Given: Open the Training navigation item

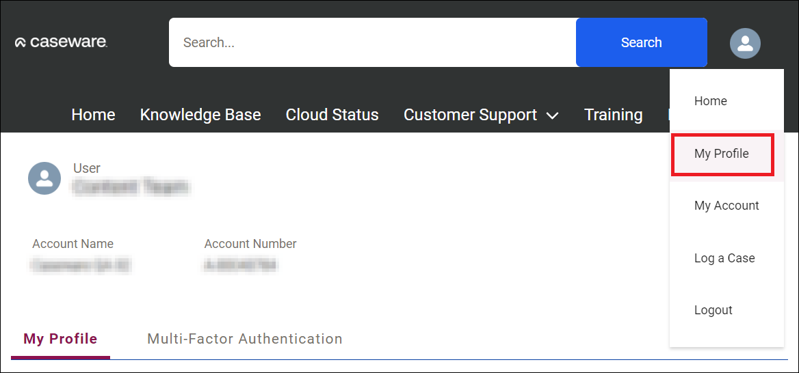Looking at the screenshot, I should pyautogui.click(x=613, y=115).
